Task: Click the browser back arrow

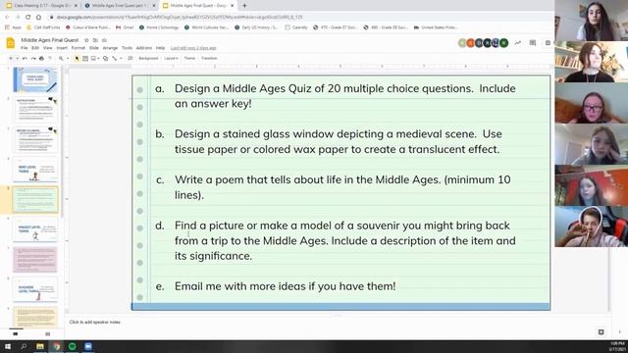Action: pyautogui.click(x=7, y=18)
